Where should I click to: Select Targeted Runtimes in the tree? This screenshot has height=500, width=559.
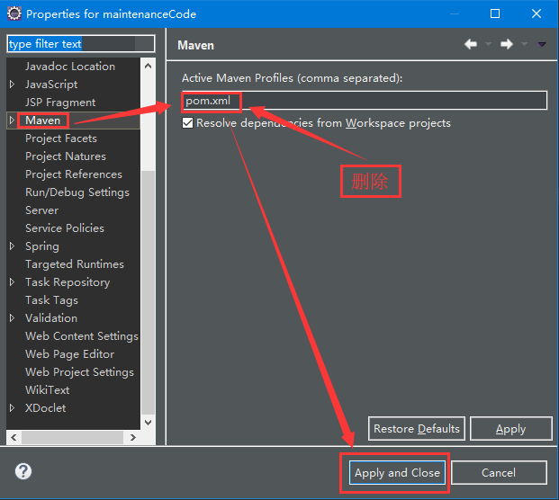click(75, 264)
